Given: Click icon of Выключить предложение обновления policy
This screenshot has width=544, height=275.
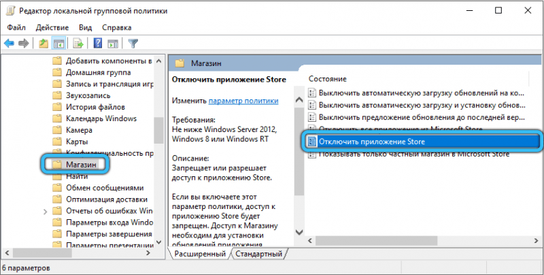Looking at the screenshot, I should [312, 117].
